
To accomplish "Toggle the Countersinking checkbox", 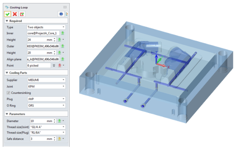I will 9,93.
